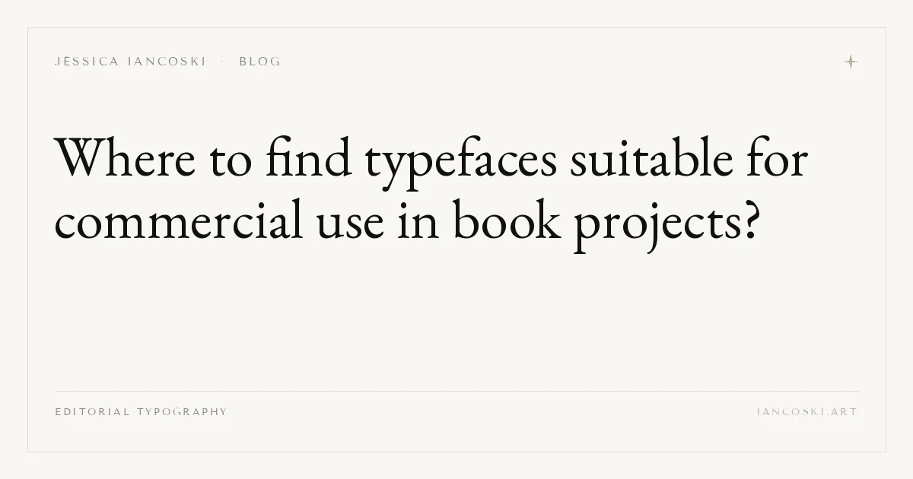
Task: Click the horizontal divider line above footer
Action: tap(456, 391)
